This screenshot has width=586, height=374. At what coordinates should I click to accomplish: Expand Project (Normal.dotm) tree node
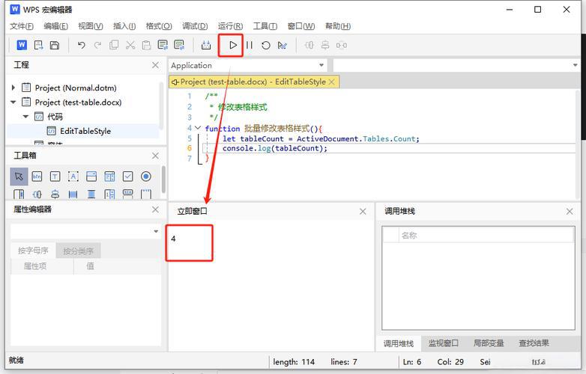point(13,88)
